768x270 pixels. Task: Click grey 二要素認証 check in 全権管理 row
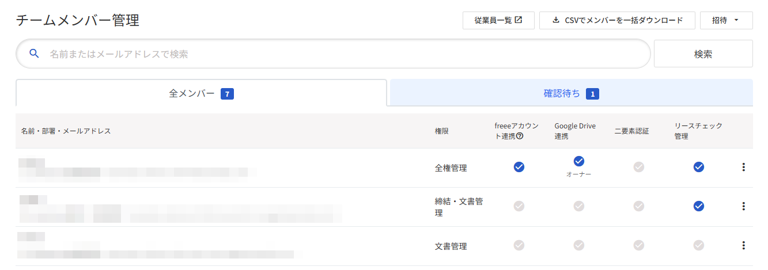(639, 167)
